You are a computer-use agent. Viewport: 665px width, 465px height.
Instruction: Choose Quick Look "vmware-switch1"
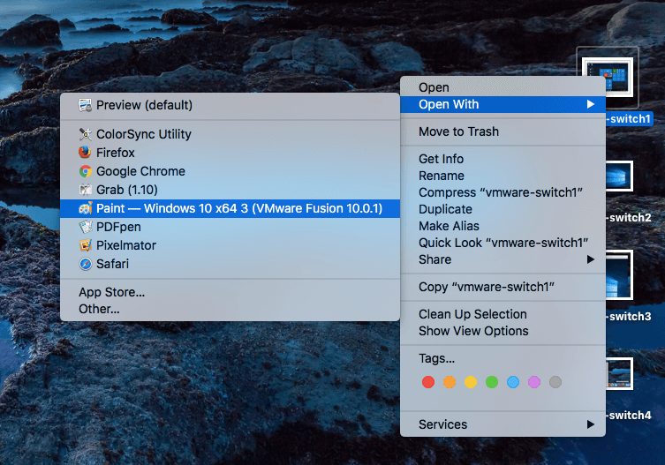click(x=503, y=243)
